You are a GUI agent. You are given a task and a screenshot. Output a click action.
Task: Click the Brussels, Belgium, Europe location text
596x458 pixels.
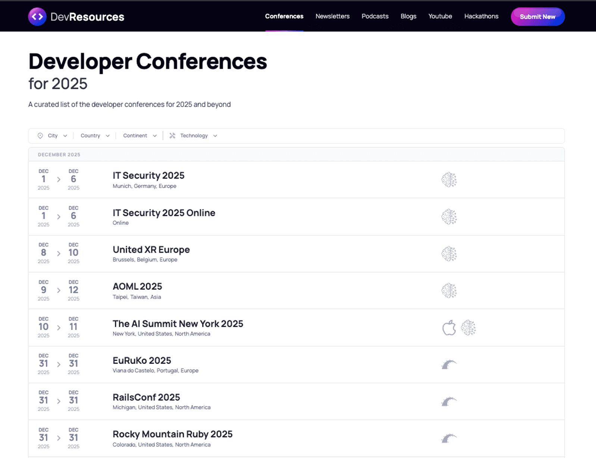(145, 260)
